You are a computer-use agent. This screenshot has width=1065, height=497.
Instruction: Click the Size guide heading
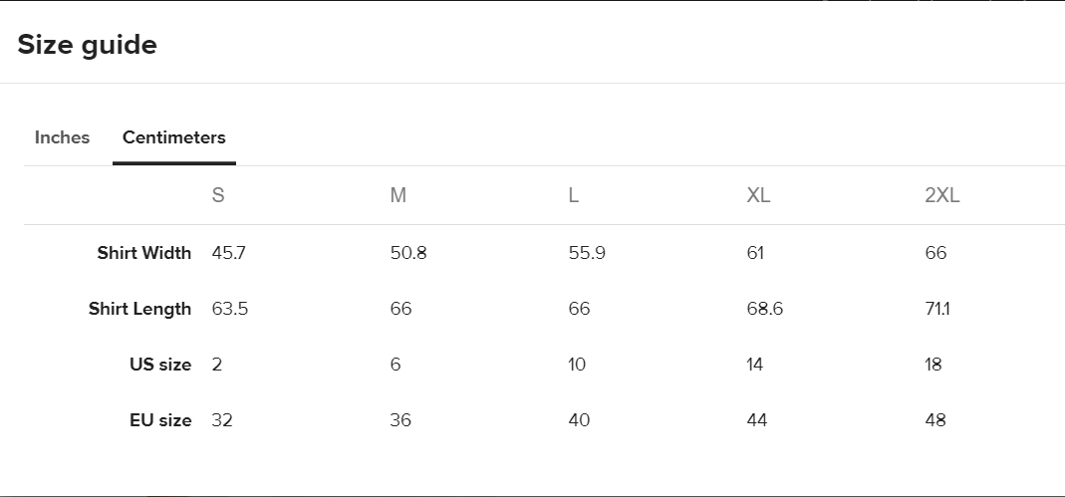[x=87, y=45]
